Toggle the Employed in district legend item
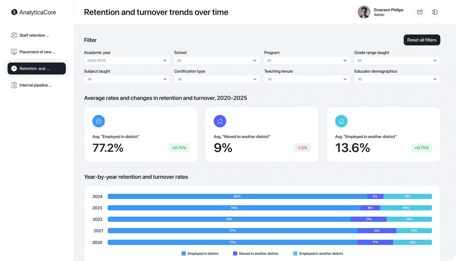456x261 pixels. click(x=200, y=254)
